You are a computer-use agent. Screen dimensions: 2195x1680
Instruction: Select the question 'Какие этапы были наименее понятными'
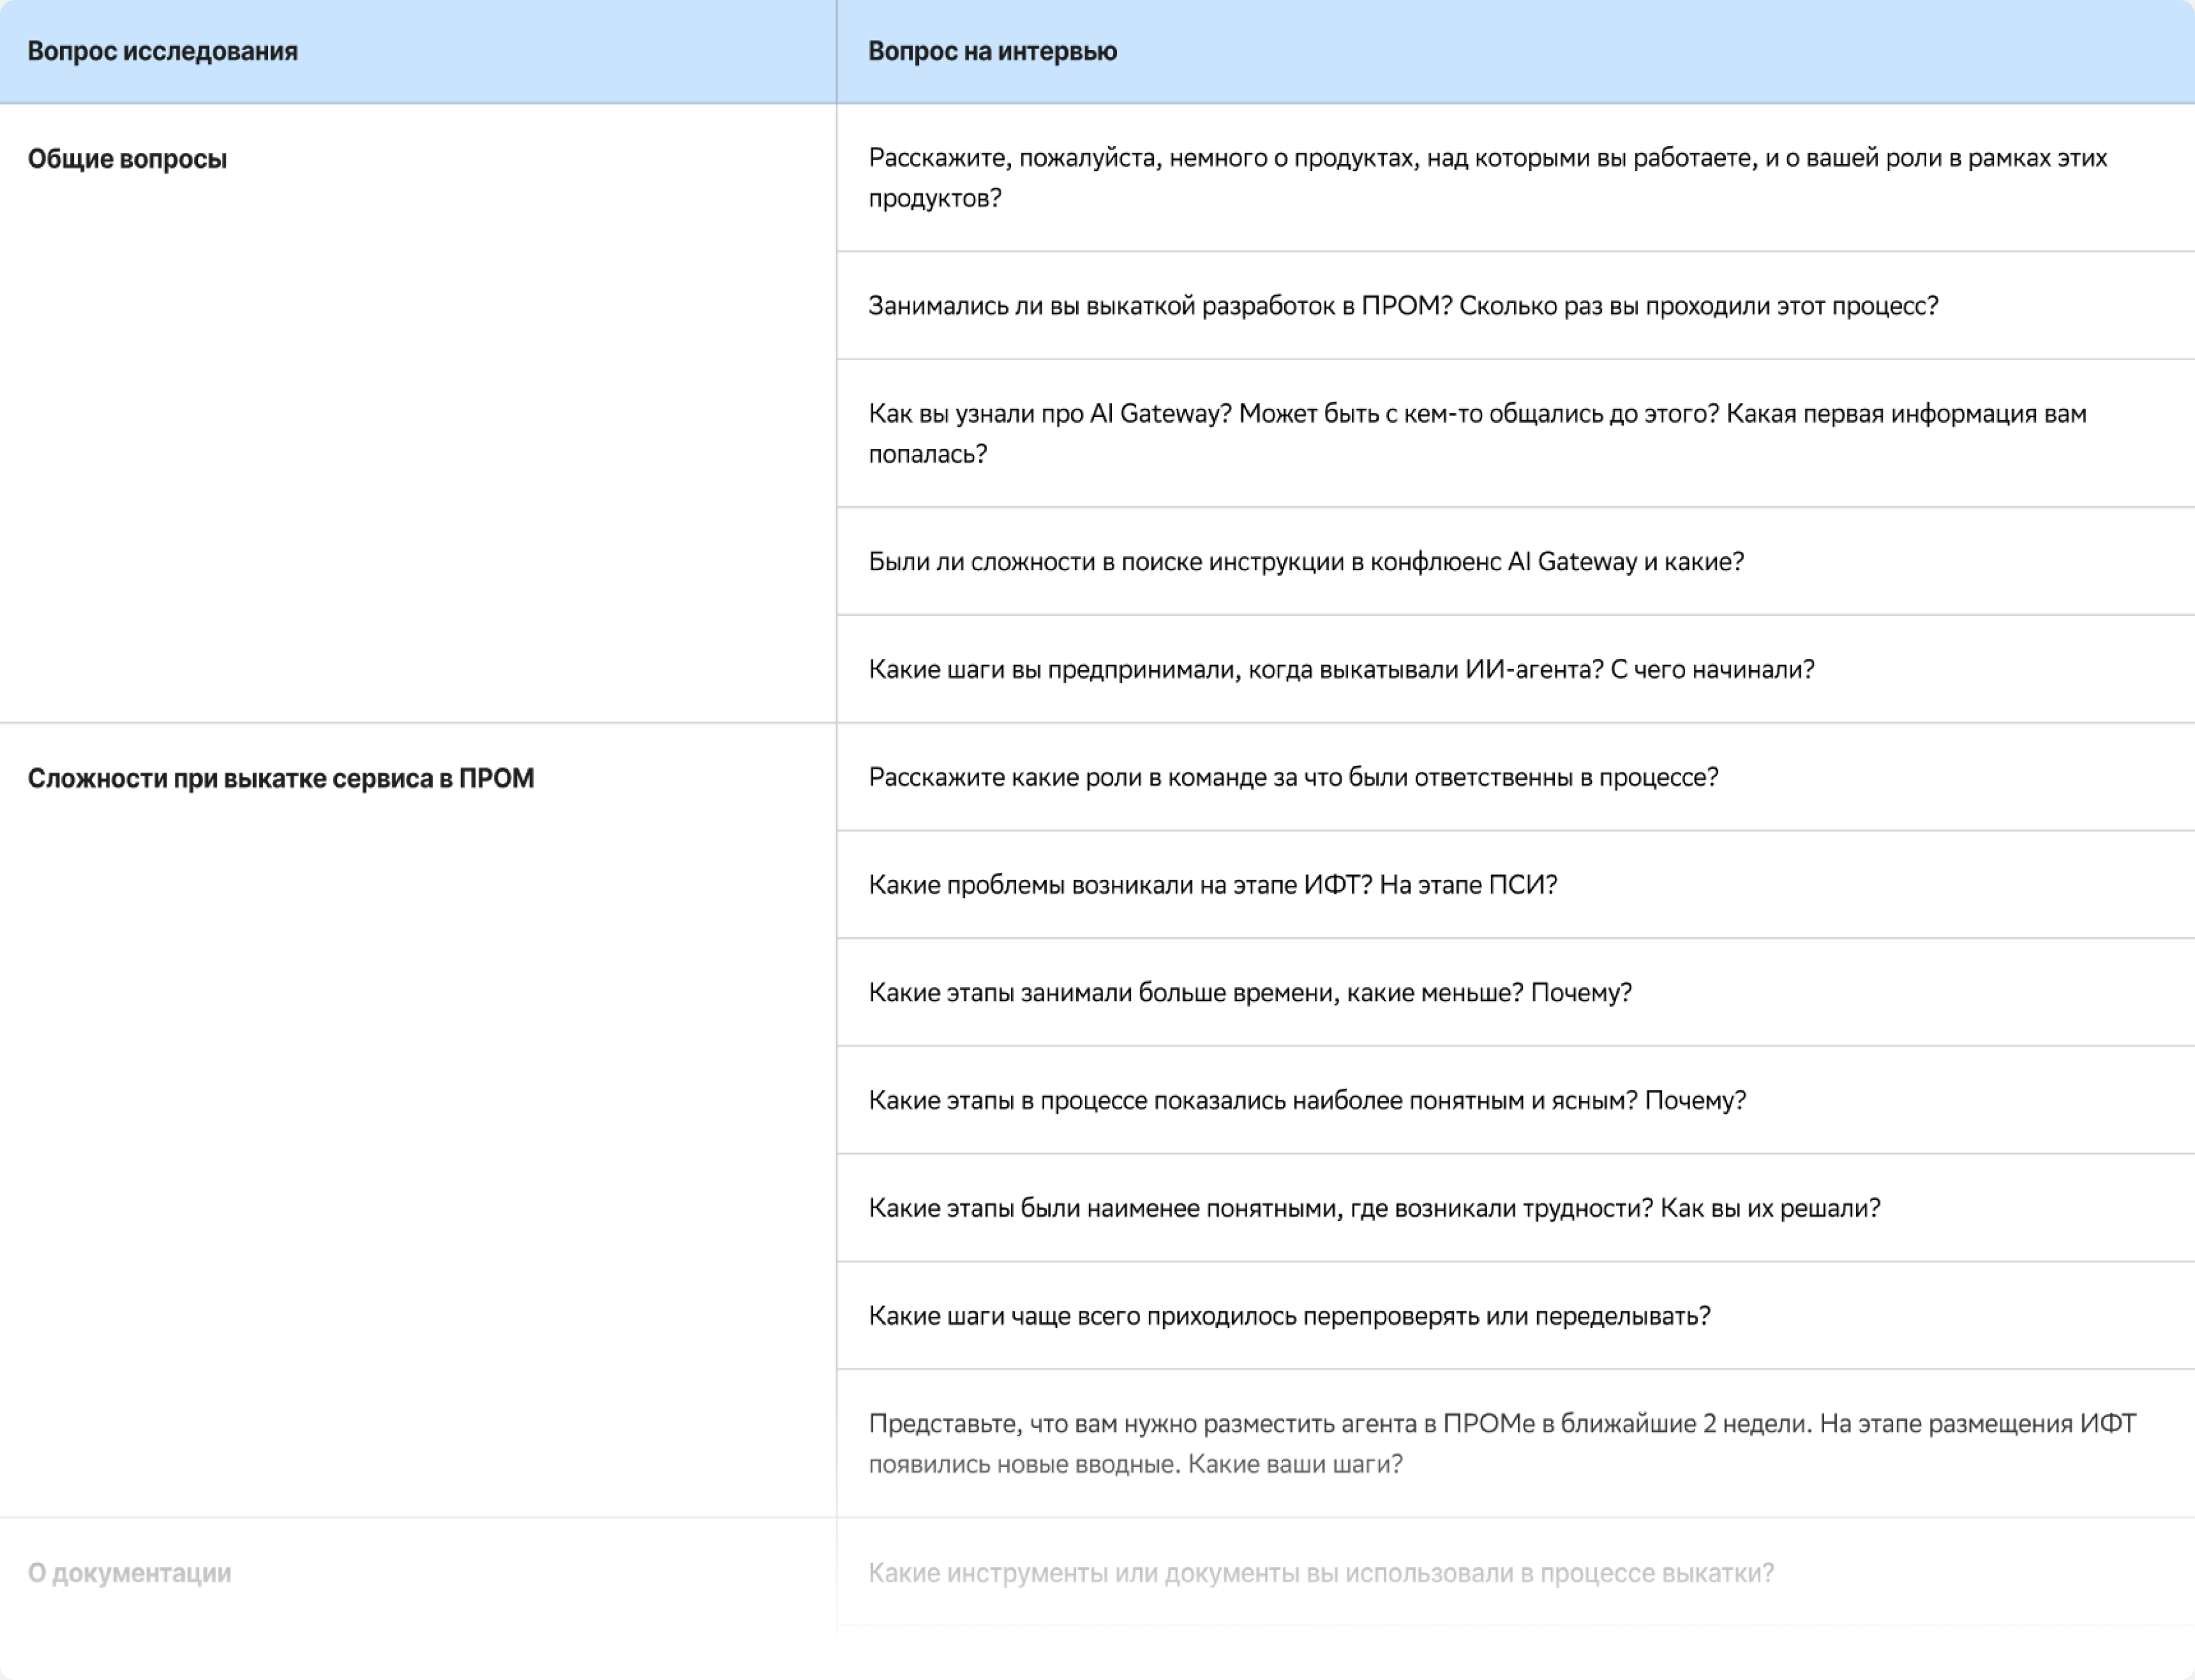[x=1374, y=1209]
